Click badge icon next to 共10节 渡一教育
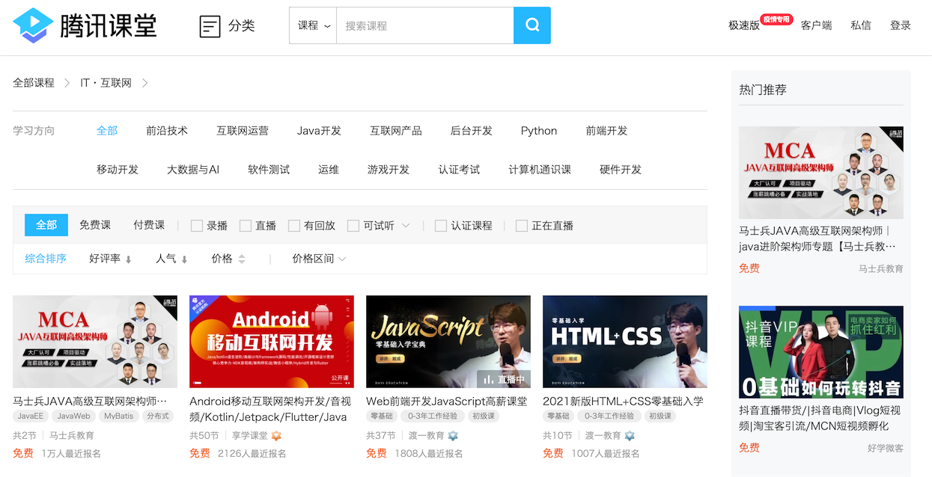Image resolution: width=932 pixels, height=477 pixels. click(630, 435)
